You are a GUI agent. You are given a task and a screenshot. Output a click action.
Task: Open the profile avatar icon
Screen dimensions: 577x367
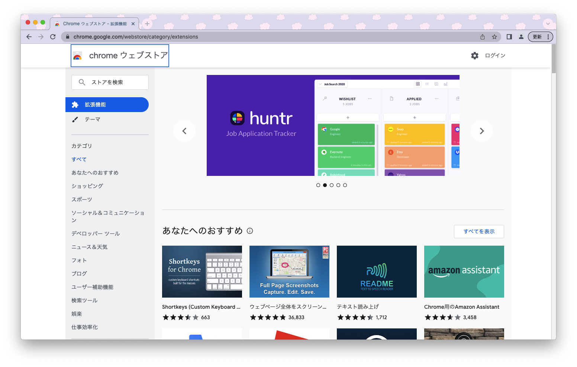521,37
